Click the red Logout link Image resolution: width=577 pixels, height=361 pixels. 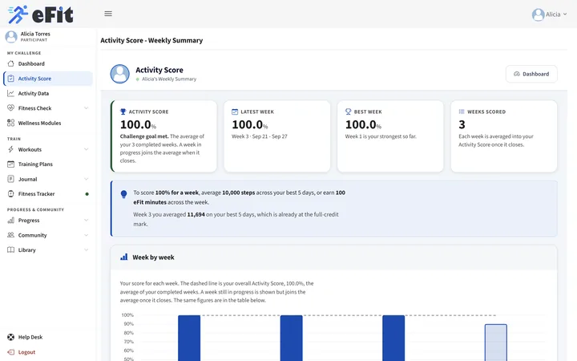point(26,352)
